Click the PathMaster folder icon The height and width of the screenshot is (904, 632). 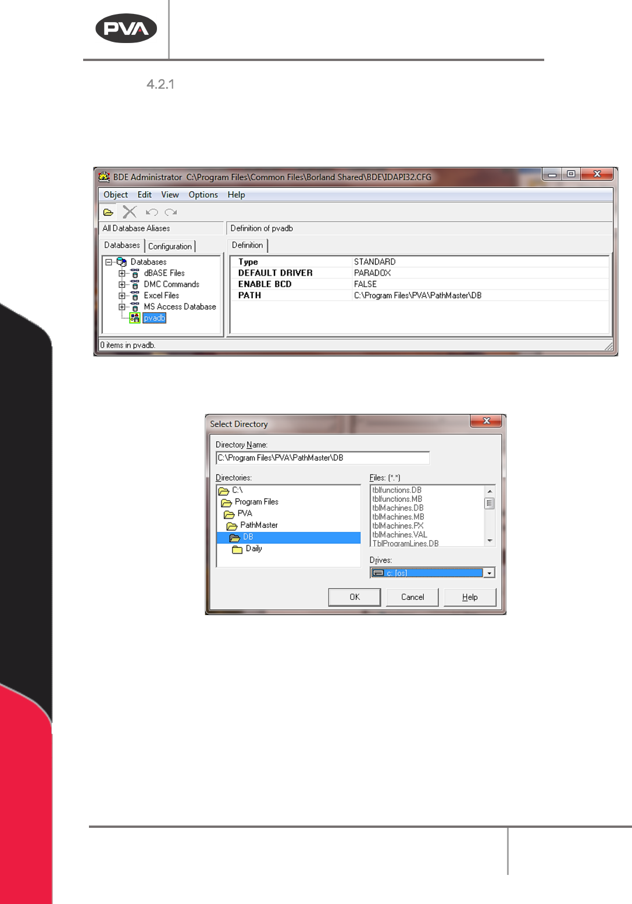point(232,526)
